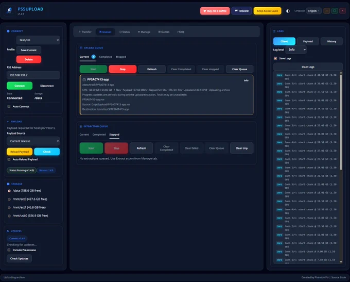The image size is (350, 282).
Task: Click the Upload Queue section icon
Action: click(81, 48)
